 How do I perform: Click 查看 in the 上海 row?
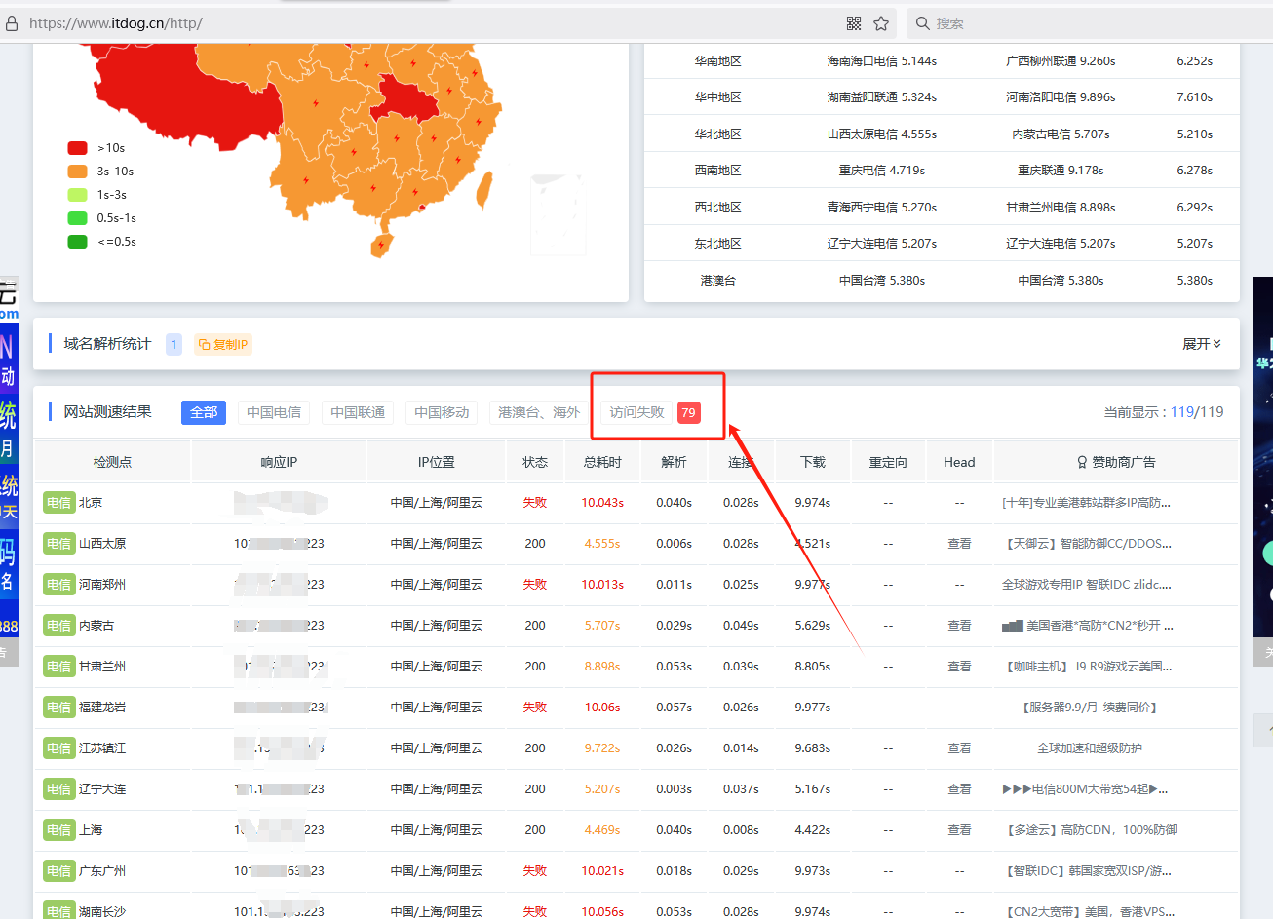click(x=959, y=830)
